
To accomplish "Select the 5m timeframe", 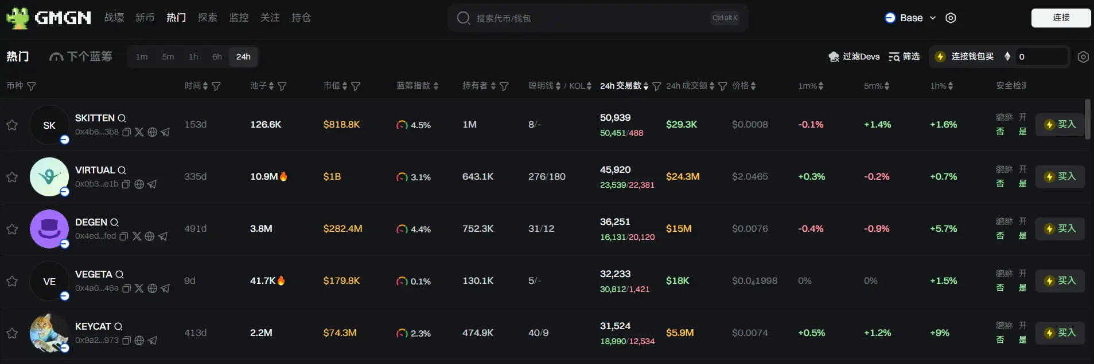I will click(x=168, y=57).
